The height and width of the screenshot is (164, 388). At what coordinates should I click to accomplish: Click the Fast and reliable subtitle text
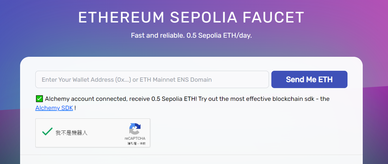[x=191, y=36]
